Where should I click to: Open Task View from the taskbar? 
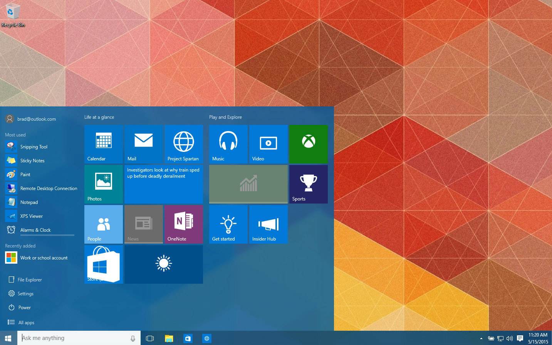pyautogui.click(x=150, y=338)
